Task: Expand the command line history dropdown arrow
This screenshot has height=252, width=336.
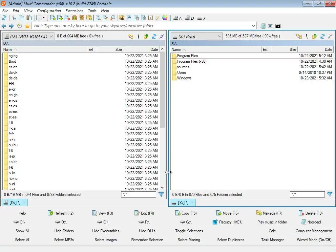Action: (x=254, y=26)
